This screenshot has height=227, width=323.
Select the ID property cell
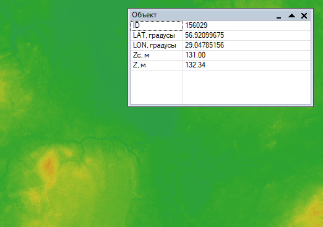point(157,25)
